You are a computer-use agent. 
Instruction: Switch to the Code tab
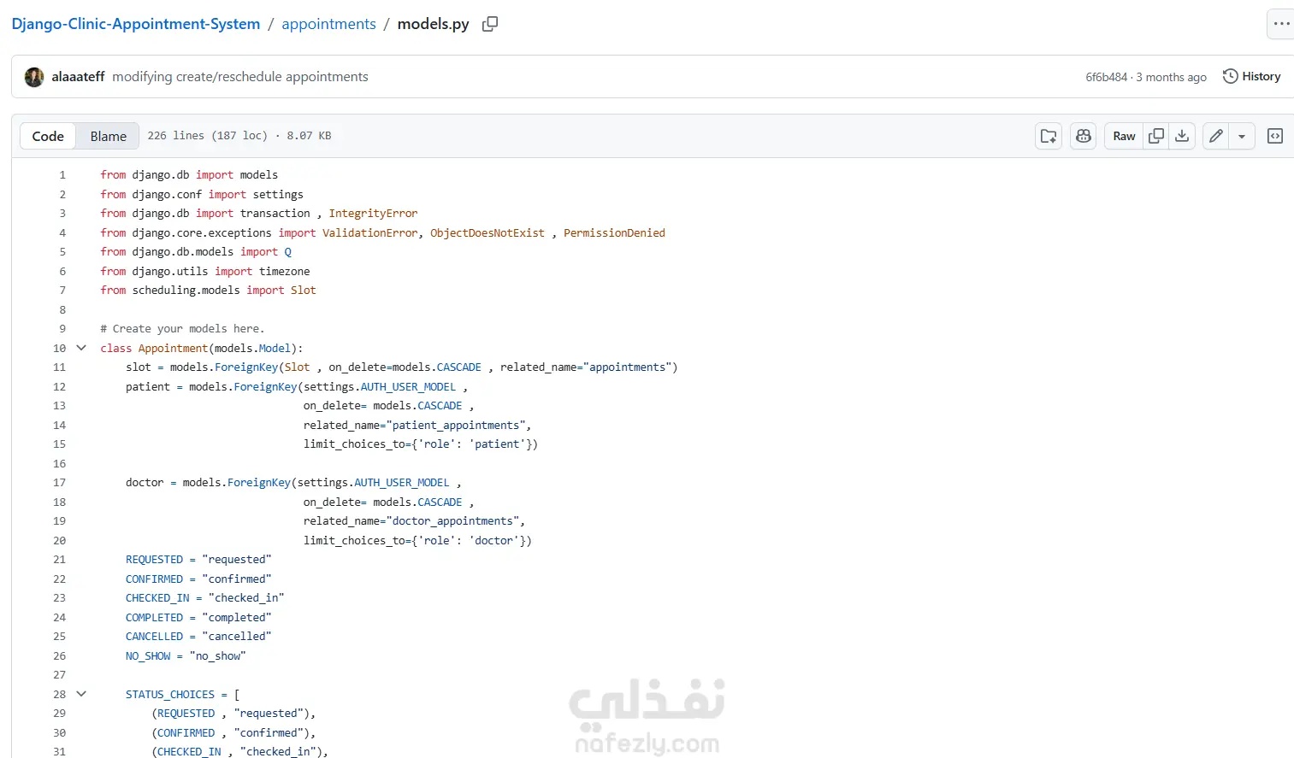click(x=48, y=136)
